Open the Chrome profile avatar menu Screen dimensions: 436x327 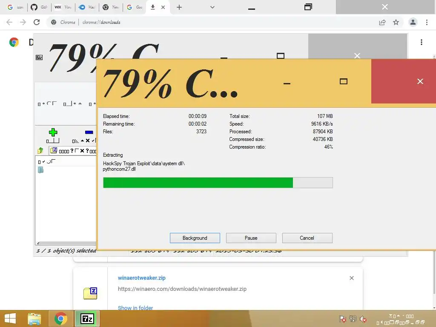coord(413,22)
